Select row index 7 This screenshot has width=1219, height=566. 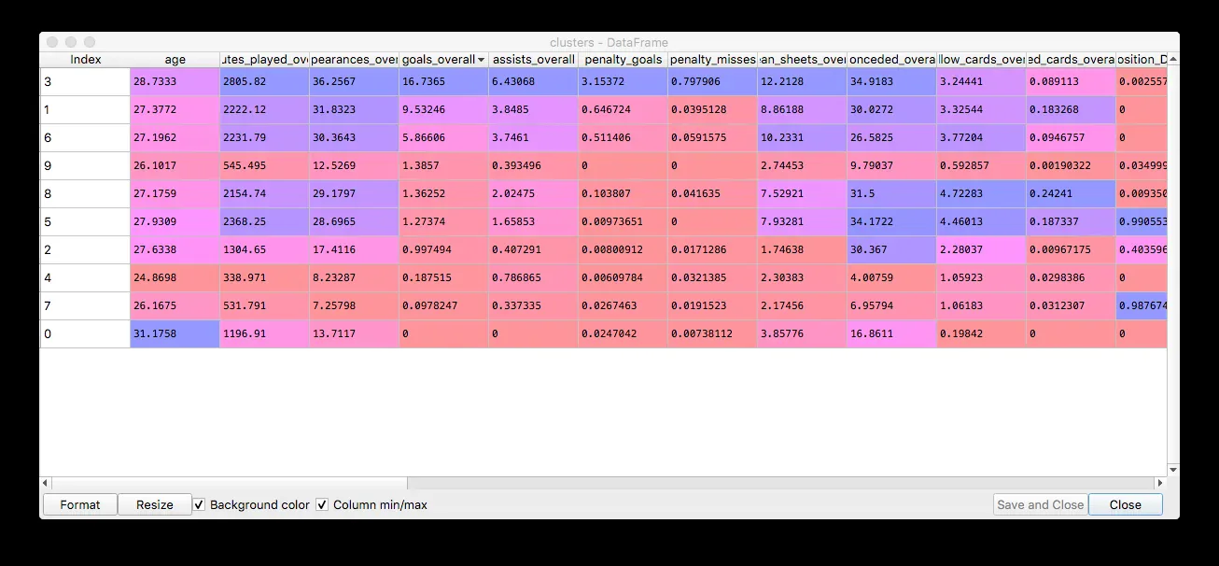click(x=85, y=305)
